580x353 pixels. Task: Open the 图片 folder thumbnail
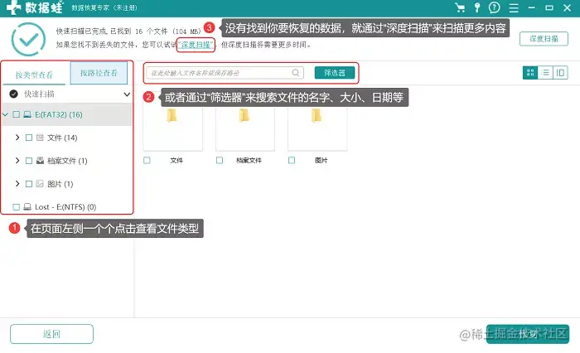(317, 129)
